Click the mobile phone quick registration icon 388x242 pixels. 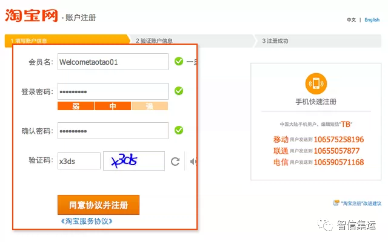(x=316, y=83)
